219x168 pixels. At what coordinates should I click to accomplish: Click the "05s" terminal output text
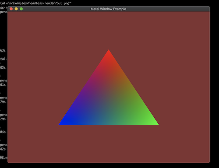click(x=3, y=67)
